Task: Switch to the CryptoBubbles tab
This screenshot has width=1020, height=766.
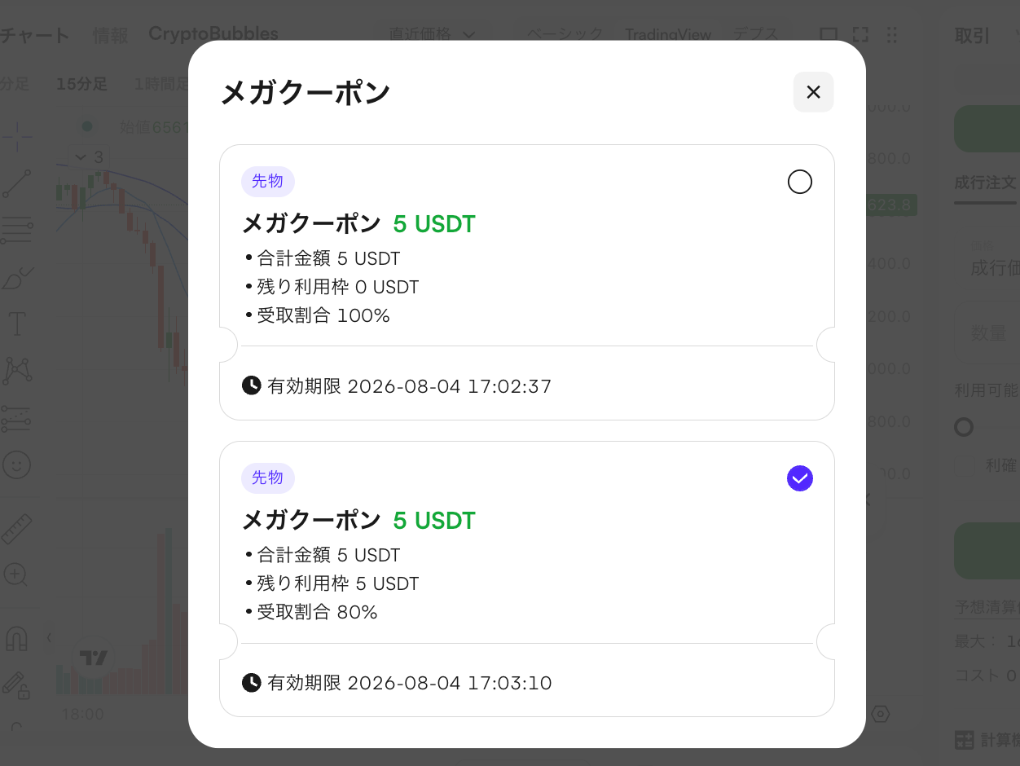Action: click(213, 34)
